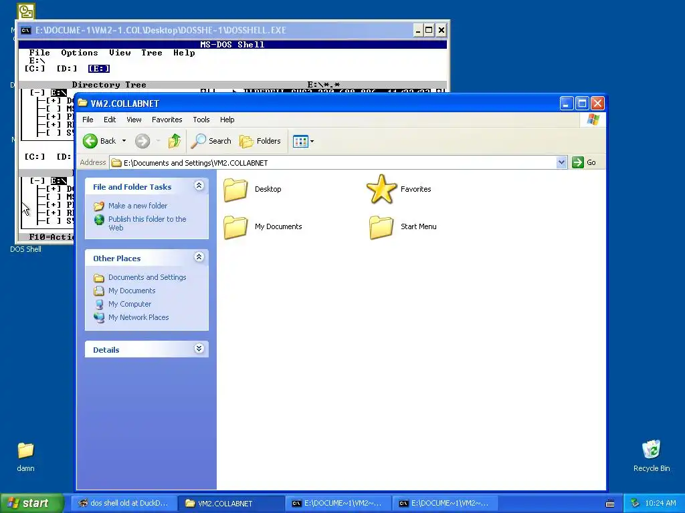Click the network tray icon by clock

click(635, 503)
